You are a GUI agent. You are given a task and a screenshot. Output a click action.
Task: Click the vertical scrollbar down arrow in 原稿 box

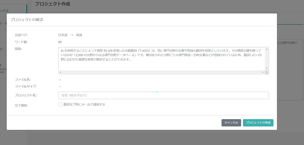coord(266,68)
